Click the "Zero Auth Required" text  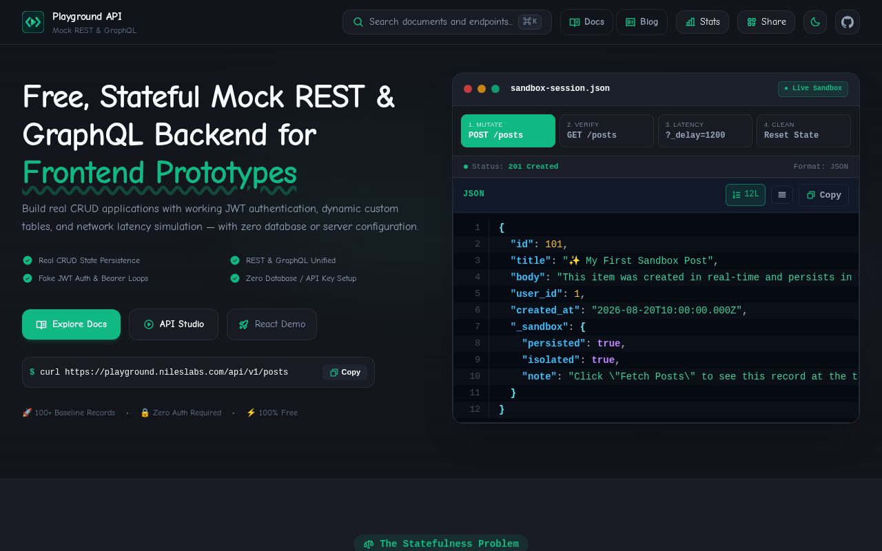click(181, 413)
